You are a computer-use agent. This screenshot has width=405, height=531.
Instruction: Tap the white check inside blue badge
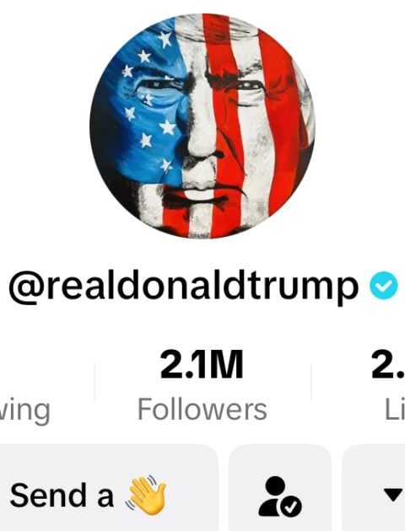[x=383, y=287]
